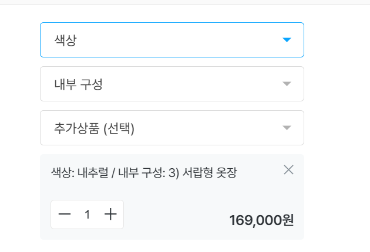Click the 내부 구성 label text
Screen dimensions: 370x252
pyautogui.click(x=78, y=84)
